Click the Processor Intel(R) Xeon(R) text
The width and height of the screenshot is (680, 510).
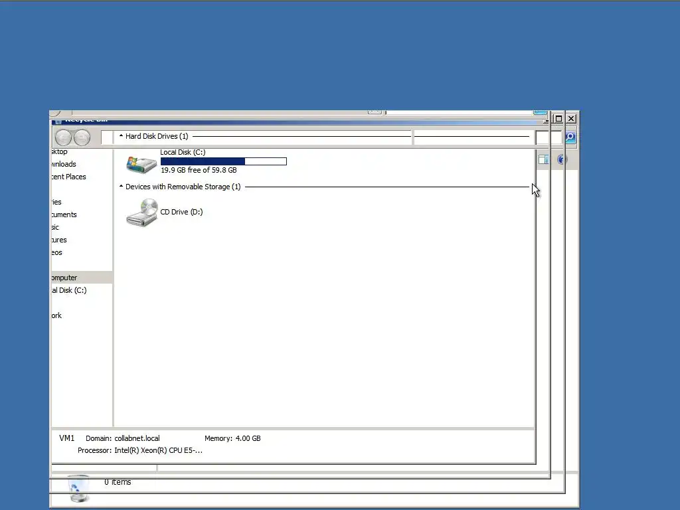[140, 450]
